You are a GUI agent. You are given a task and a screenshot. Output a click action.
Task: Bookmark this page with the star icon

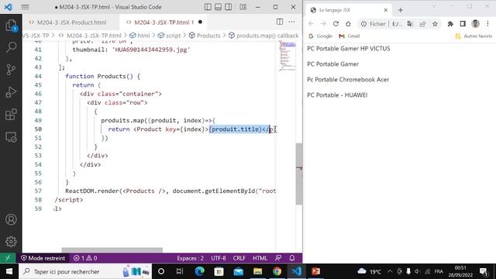pos(435,24)
